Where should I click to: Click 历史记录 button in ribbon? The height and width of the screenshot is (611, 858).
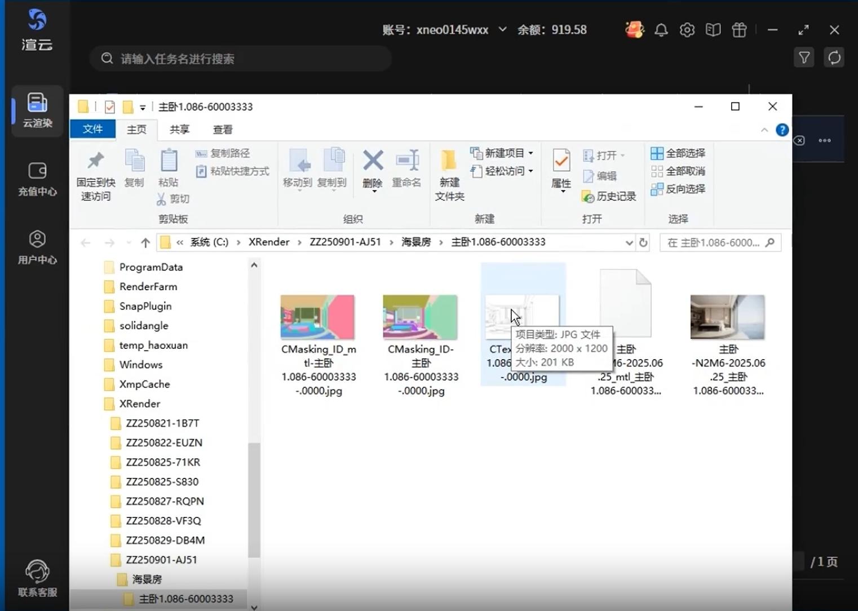[x=609, y=196]
